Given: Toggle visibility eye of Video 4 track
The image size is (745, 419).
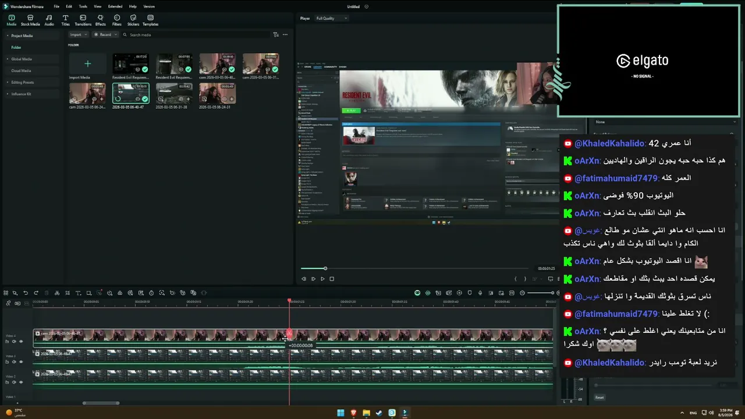Looking at the screenshot, I should (x=21, y=342).
